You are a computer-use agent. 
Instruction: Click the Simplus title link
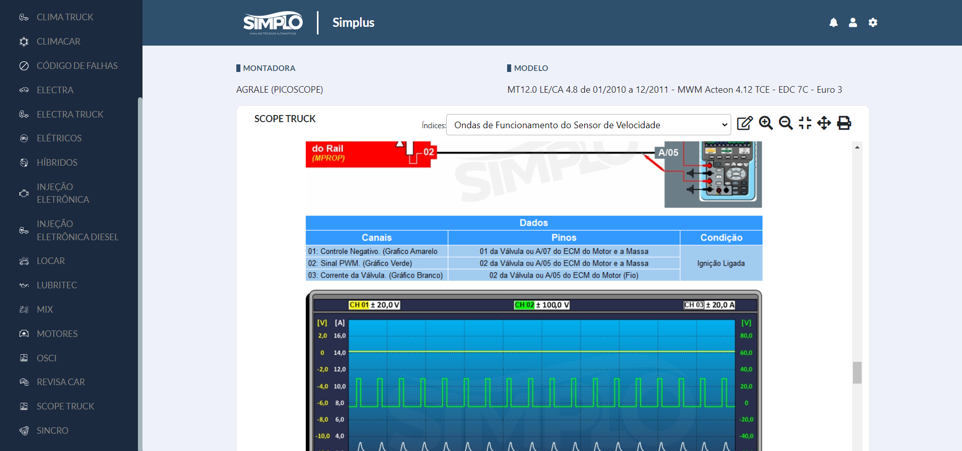(353, 23)
